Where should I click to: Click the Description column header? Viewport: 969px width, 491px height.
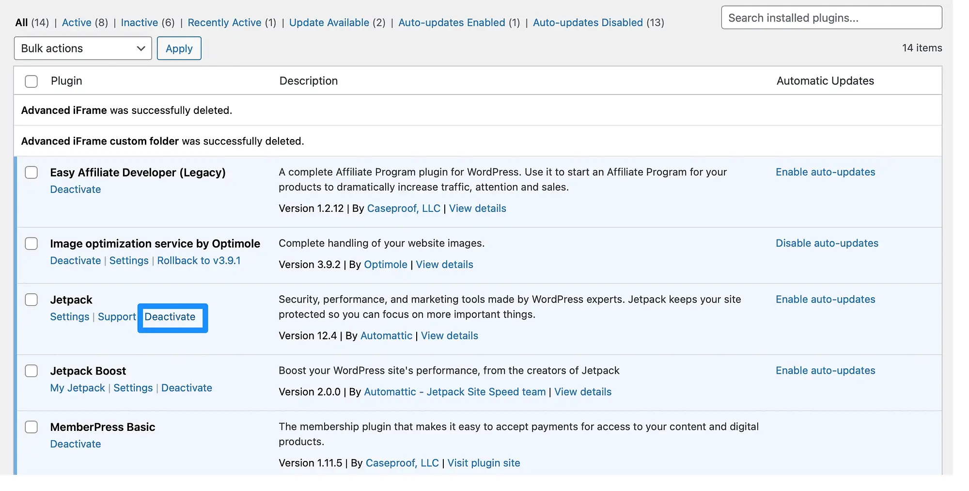click(309, 81)
